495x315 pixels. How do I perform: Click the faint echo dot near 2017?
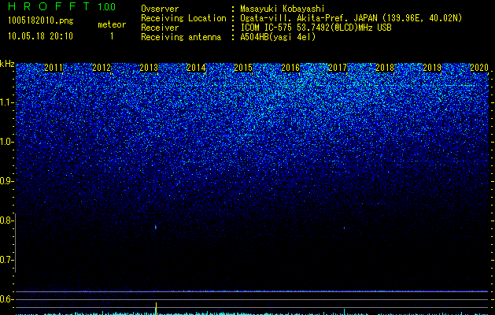pos(344,228)
